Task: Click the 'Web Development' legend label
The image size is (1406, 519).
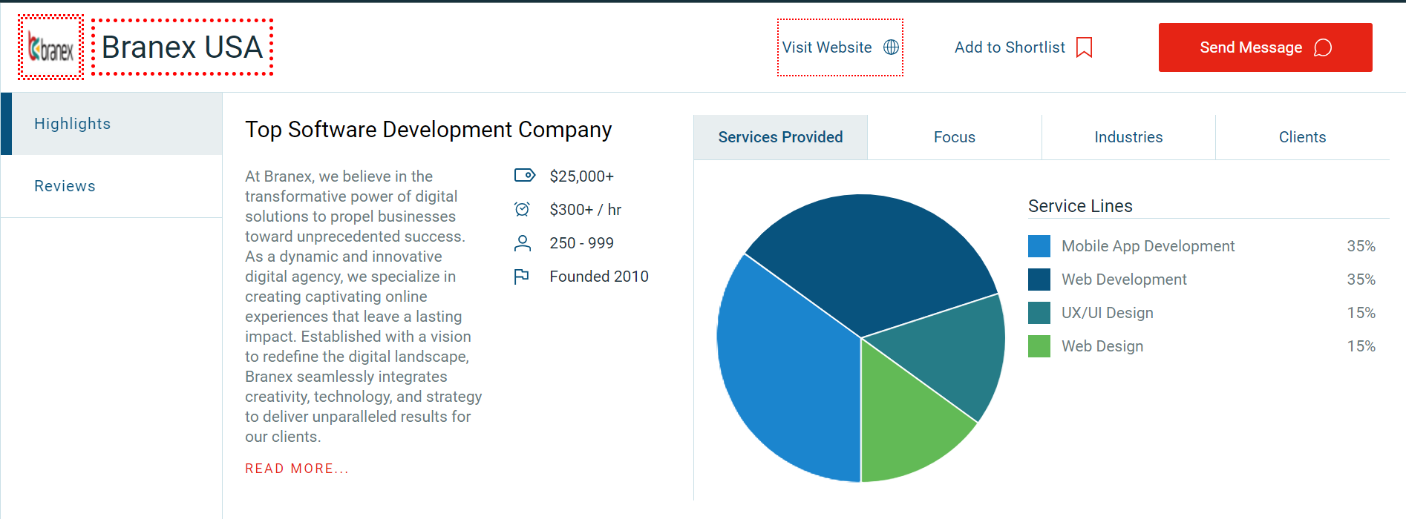Action: 1124,280
